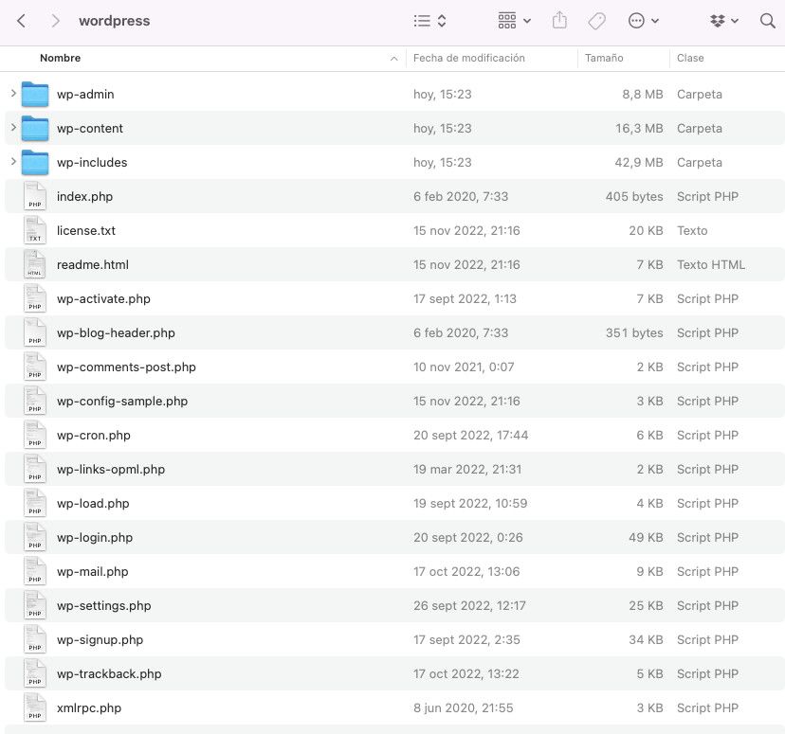Select the wp-content folder icon

pos(35,129)
